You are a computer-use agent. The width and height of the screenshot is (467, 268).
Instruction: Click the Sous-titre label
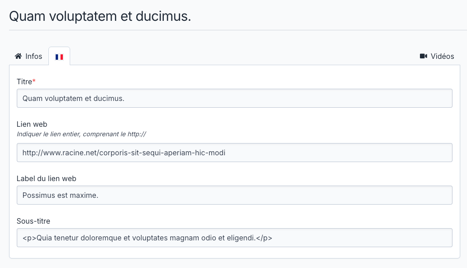[33, 221]
